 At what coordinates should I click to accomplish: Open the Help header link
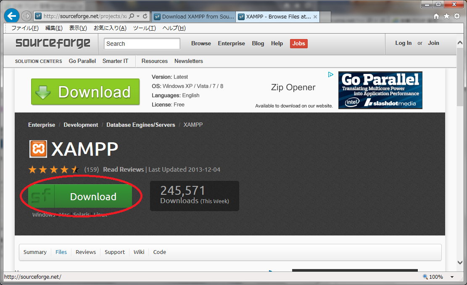pyautogui.click(x=277, y=43)
